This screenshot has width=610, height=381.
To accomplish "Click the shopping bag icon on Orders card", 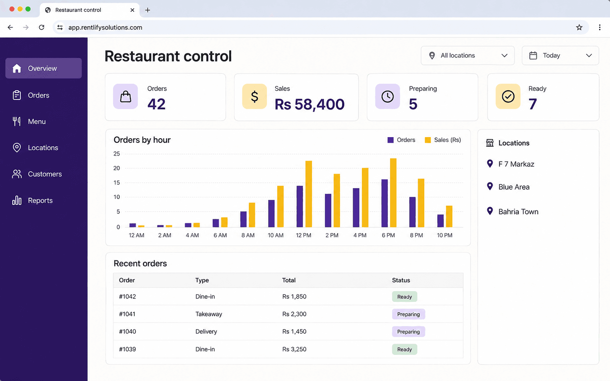I will [125, 96].
